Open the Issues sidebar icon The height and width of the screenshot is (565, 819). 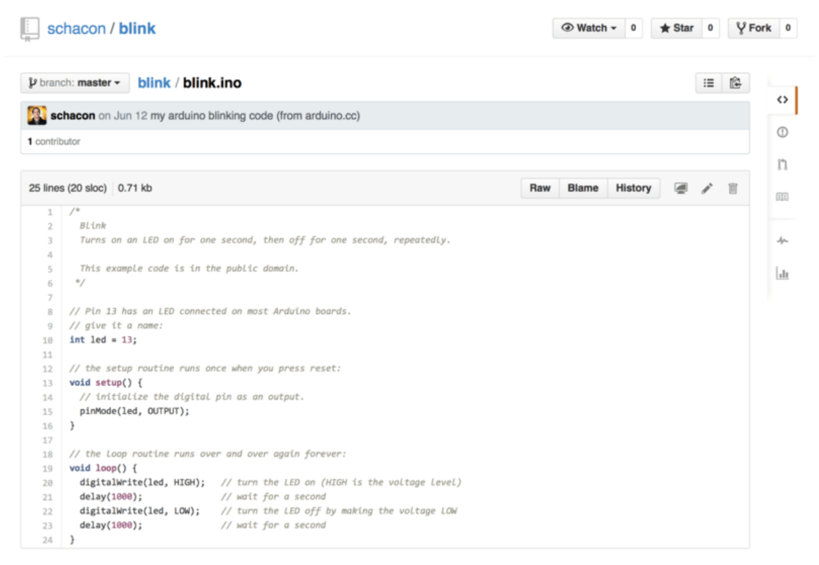[783, 132]
